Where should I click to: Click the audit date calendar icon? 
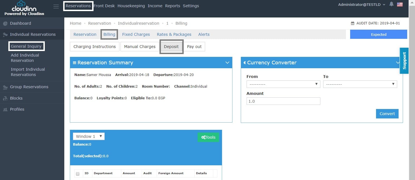[353, 23]
